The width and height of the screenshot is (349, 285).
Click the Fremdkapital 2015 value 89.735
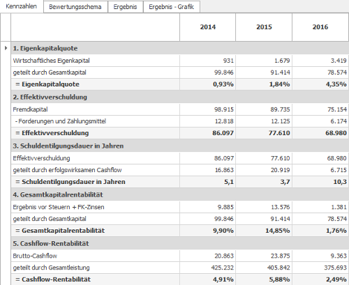tap(280, 109)
